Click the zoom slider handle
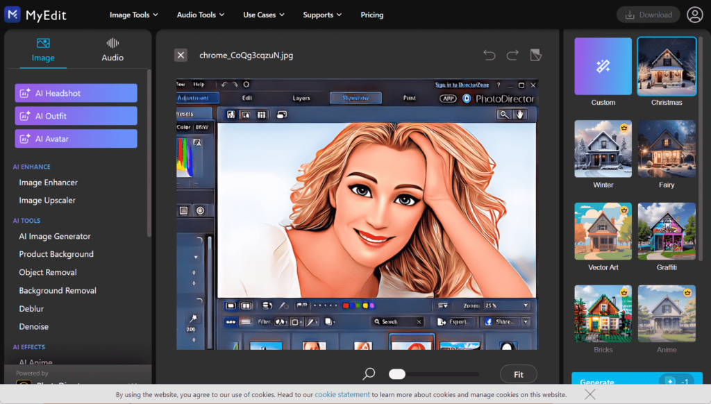Image resolution: width=711 pixels, height=404 pixels. (x=397, y=374)
